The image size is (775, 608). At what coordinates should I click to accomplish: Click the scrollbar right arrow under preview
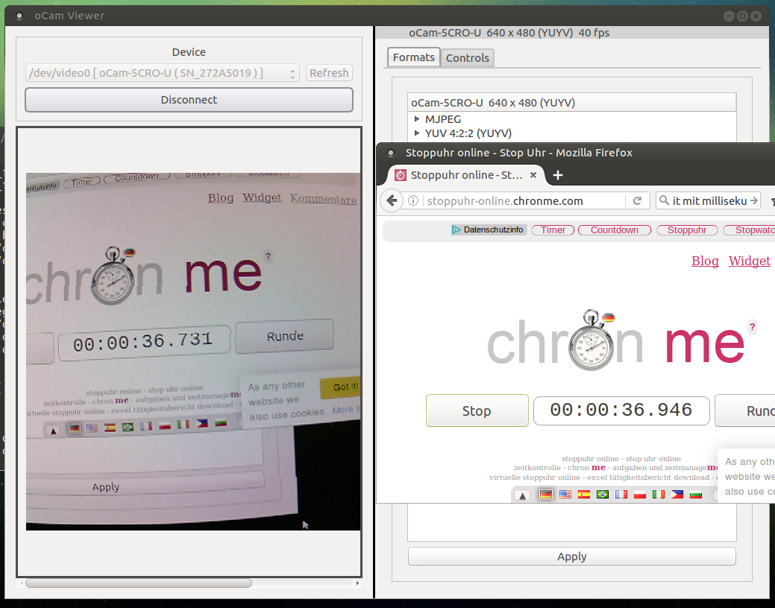coord(357,583)
